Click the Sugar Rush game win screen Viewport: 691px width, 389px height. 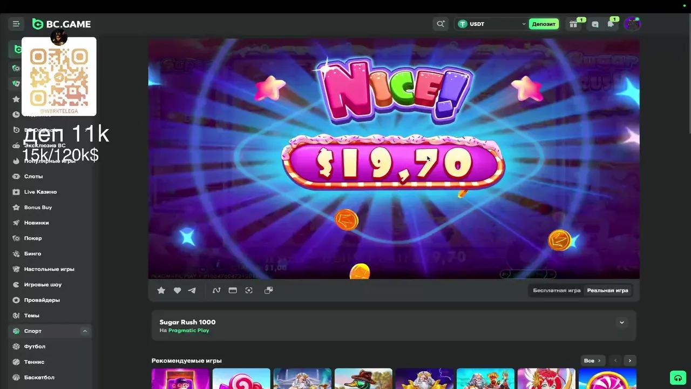point(394,159)
